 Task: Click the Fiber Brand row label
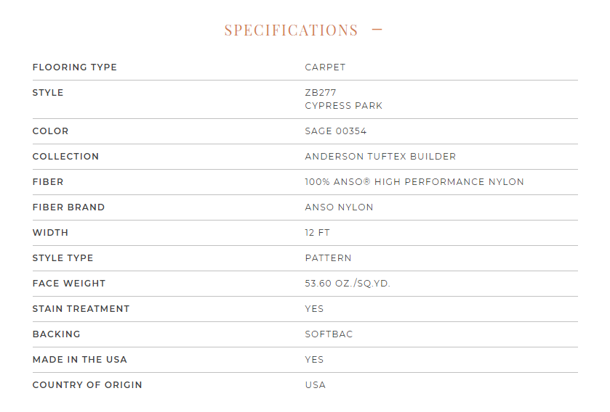pos(68,207)
